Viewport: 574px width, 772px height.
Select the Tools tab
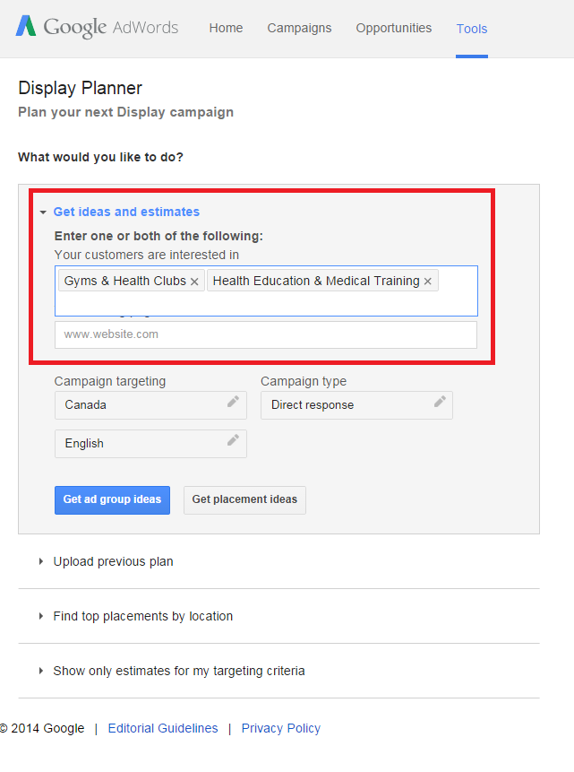tap(472, 29)
